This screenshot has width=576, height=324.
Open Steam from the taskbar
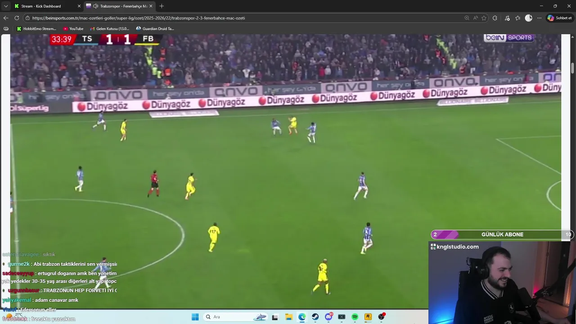315,317
